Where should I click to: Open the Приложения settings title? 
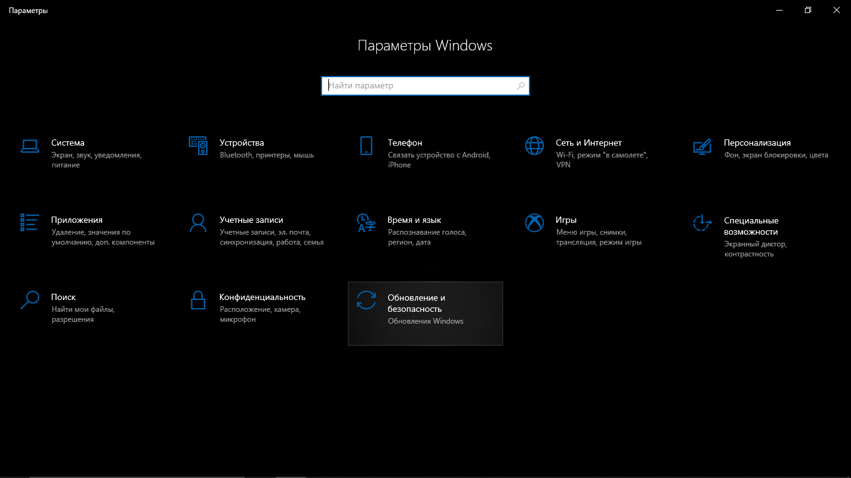(x=77, y=220)
